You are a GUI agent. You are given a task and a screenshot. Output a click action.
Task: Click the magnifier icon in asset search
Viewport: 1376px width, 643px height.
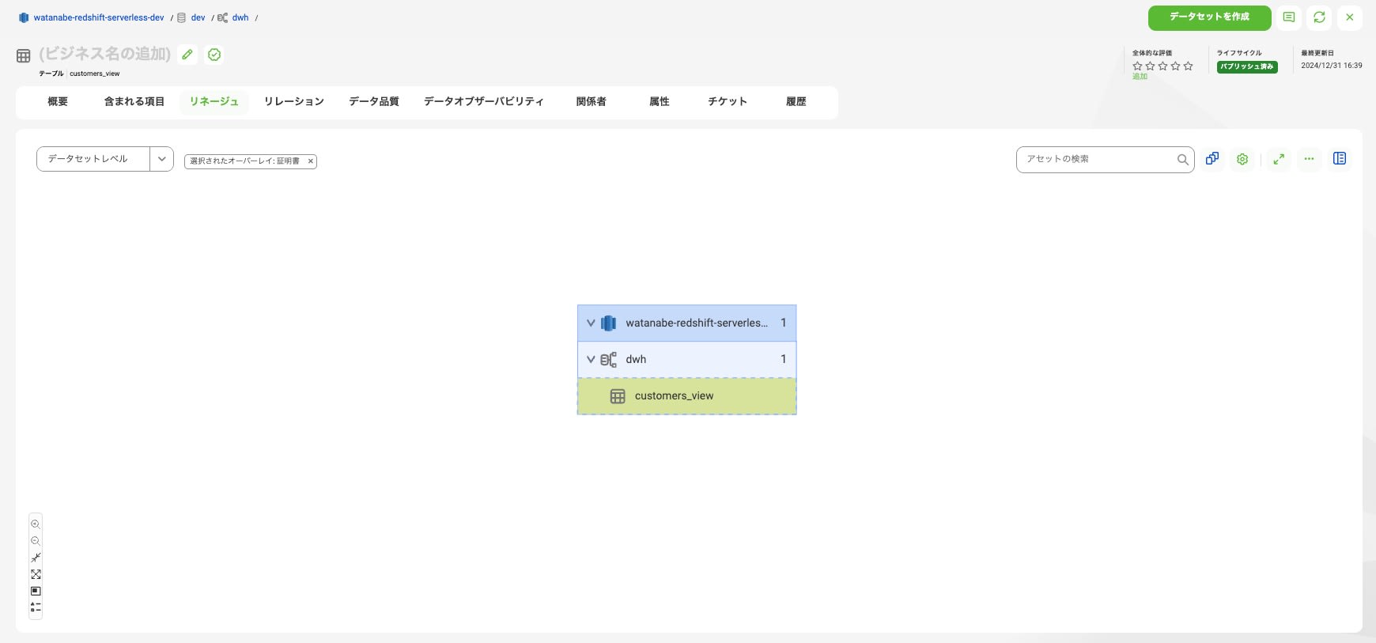coord(1182,160)
